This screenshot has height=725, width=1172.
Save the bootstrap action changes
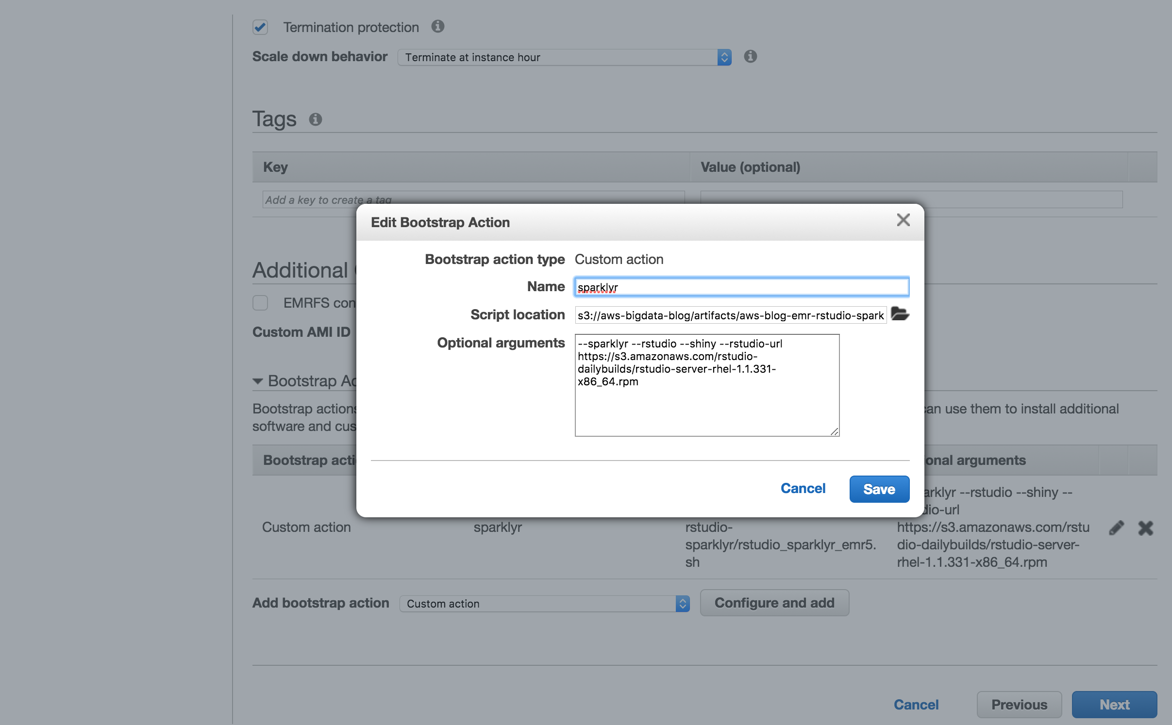(x=879, y=489)
